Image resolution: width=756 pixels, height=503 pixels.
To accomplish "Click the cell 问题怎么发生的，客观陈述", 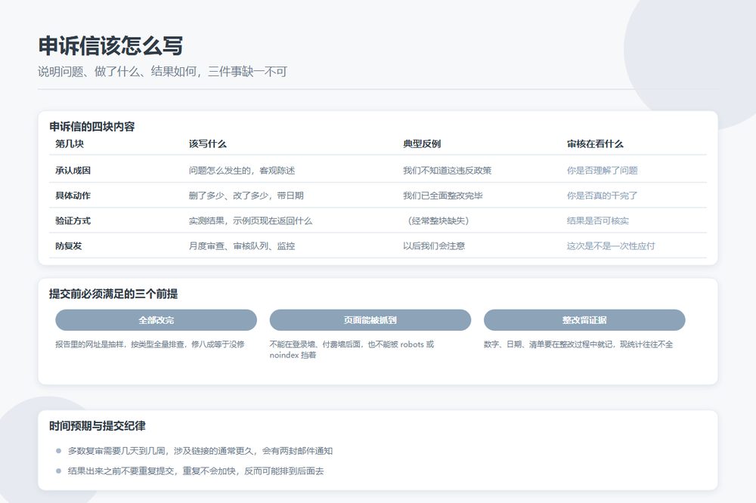I will [242, 170].
